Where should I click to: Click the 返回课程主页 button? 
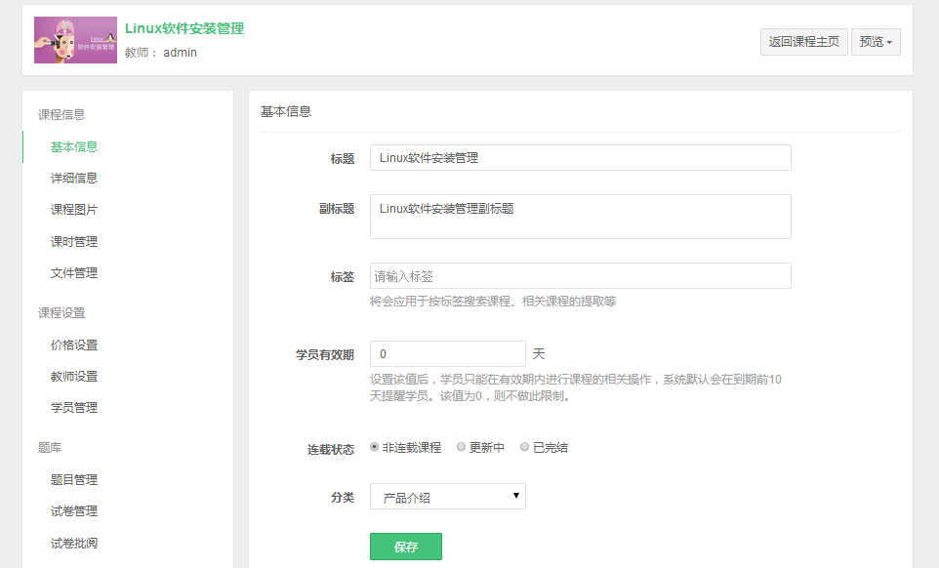pyautogui.click(x=803, y=42)
